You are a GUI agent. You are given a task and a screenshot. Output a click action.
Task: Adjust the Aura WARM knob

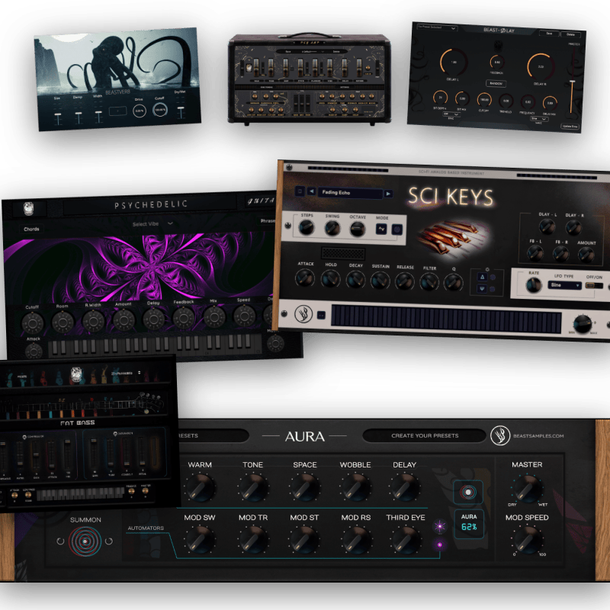pyautogui.click(x=200, y=487)
